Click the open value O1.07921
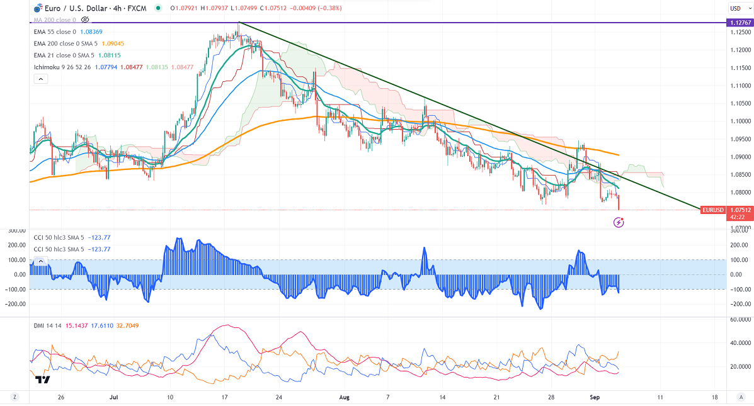Image resolution: width=754 pixels, height=406 pixels. [184, 8]
